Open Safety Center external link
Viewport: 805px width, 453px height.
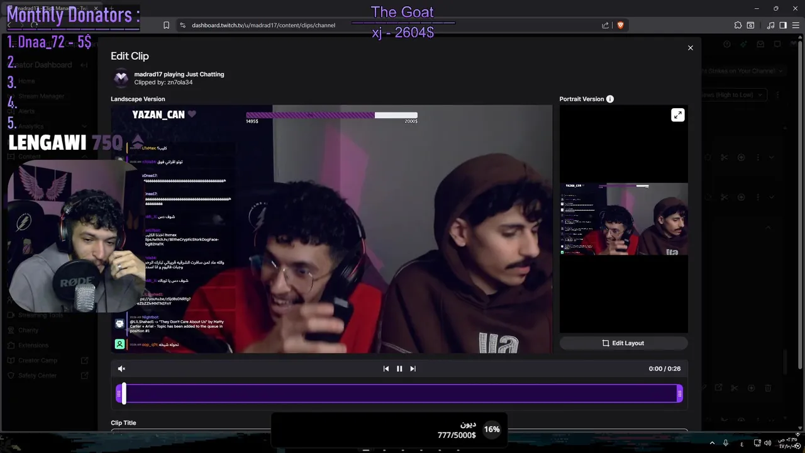[84, 376]
